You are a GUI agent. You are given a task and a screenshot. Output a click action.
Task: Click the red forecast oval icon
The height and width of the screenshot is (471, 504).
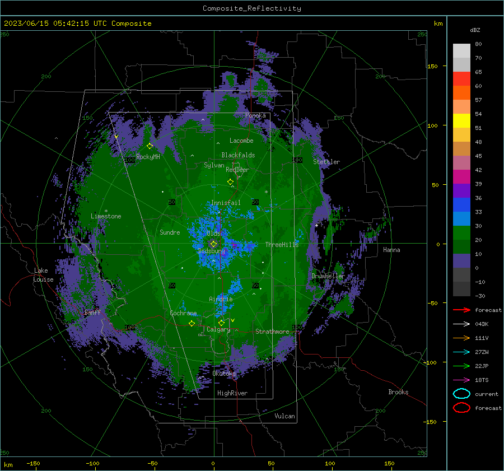(x=461, y=408)
